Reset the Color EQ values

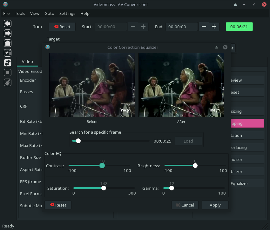coord(58,205)
